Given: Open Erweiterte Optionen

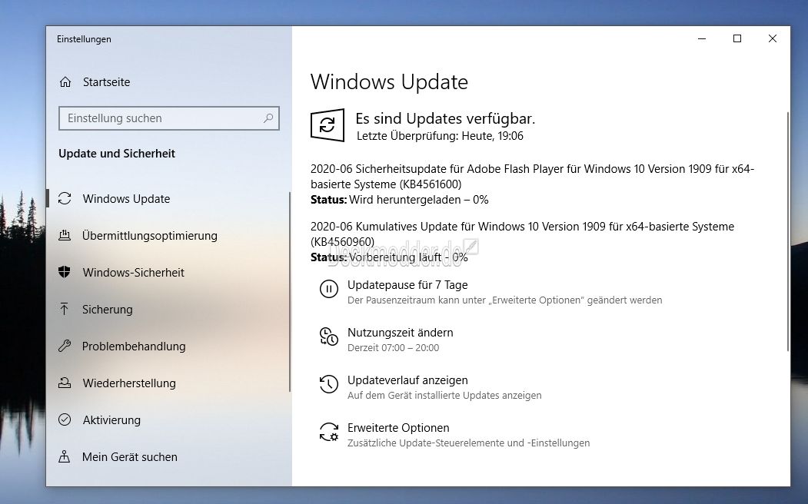Looking at the screenshot, I should point(398,428).
